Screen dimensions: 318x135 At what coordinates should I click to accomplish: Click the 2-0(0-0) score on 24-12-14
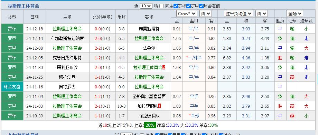click(102, 38)
